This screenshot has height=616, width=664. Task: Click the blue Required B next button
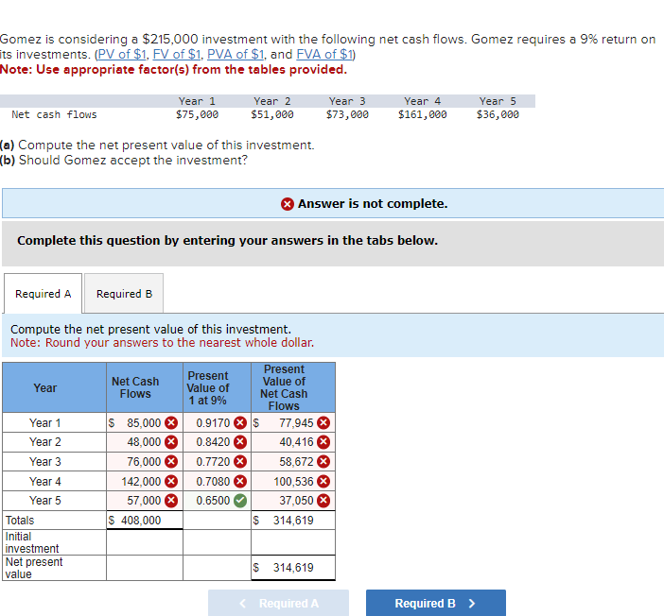(436, 603)
